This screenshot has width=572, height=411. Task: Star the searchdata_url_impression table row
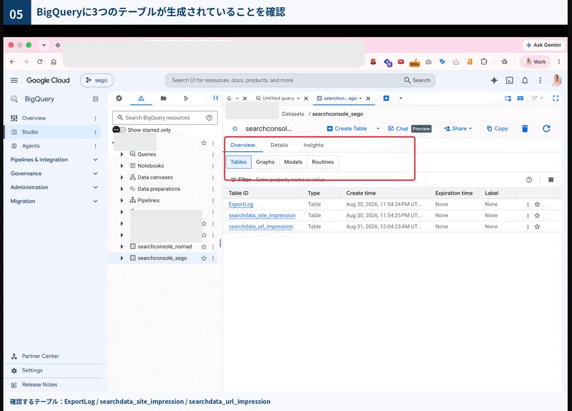[537, 226]
